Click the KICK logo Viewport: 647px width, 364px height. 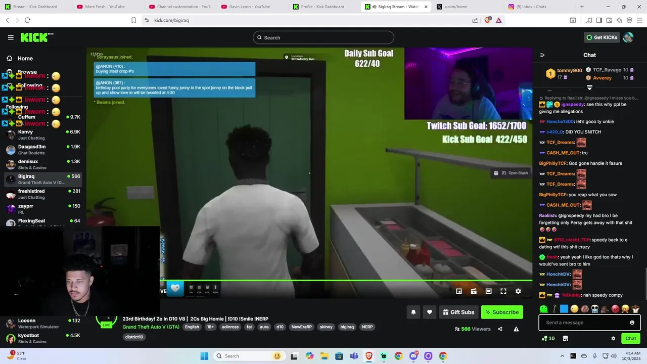36,37
